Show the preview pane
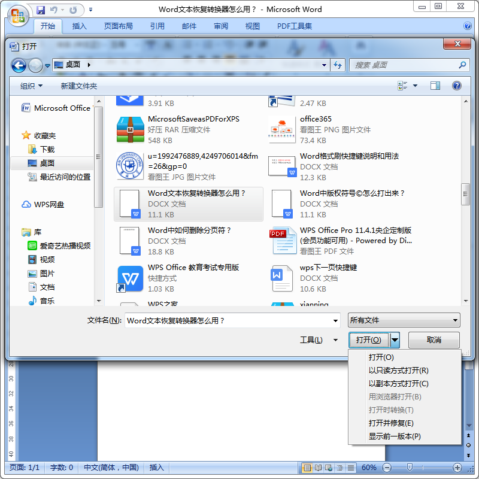 pyautogui.click(x=435, y=86)
